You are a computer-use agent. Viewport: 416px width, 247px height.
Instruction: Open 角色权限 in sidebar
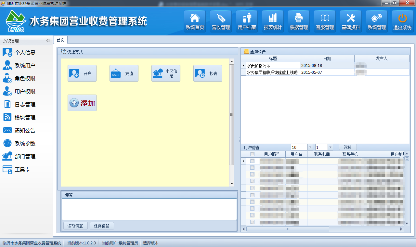tap(19, 78)
